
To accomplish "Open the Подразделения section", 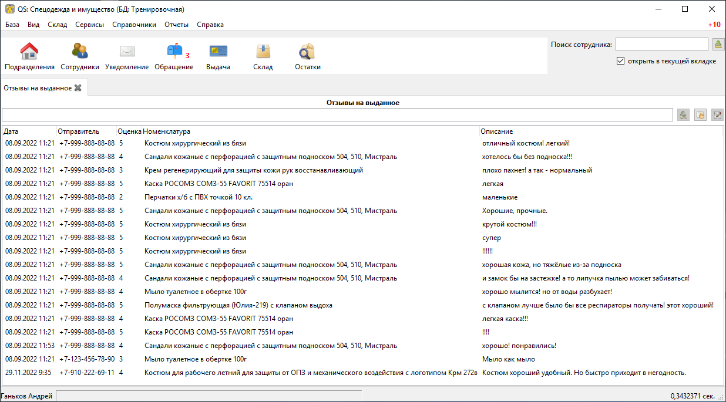I will tap(29, 56).
